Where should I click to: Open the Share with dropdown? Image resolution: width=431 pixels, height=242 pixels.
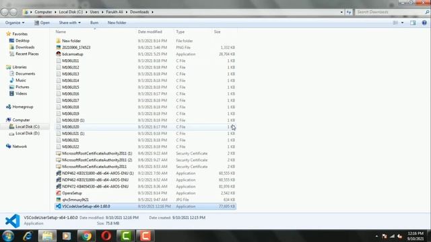click(x=70, y=23)
